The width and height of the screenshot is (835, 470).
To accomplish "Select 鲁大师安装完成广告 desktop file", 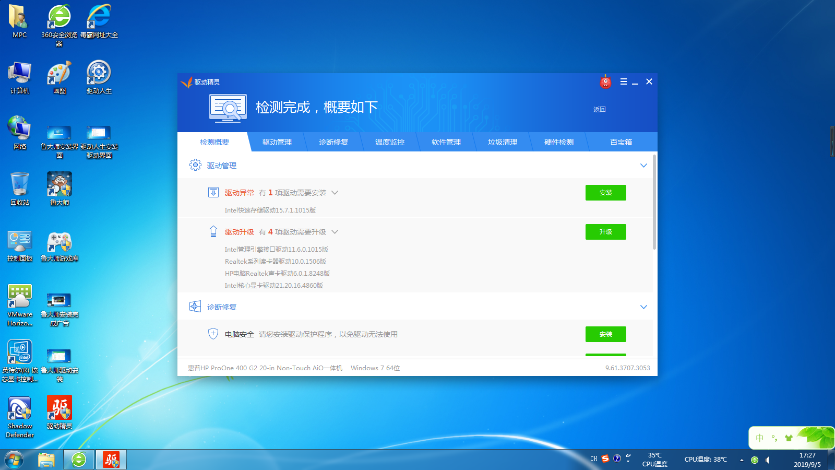I will tap(59, 309).
